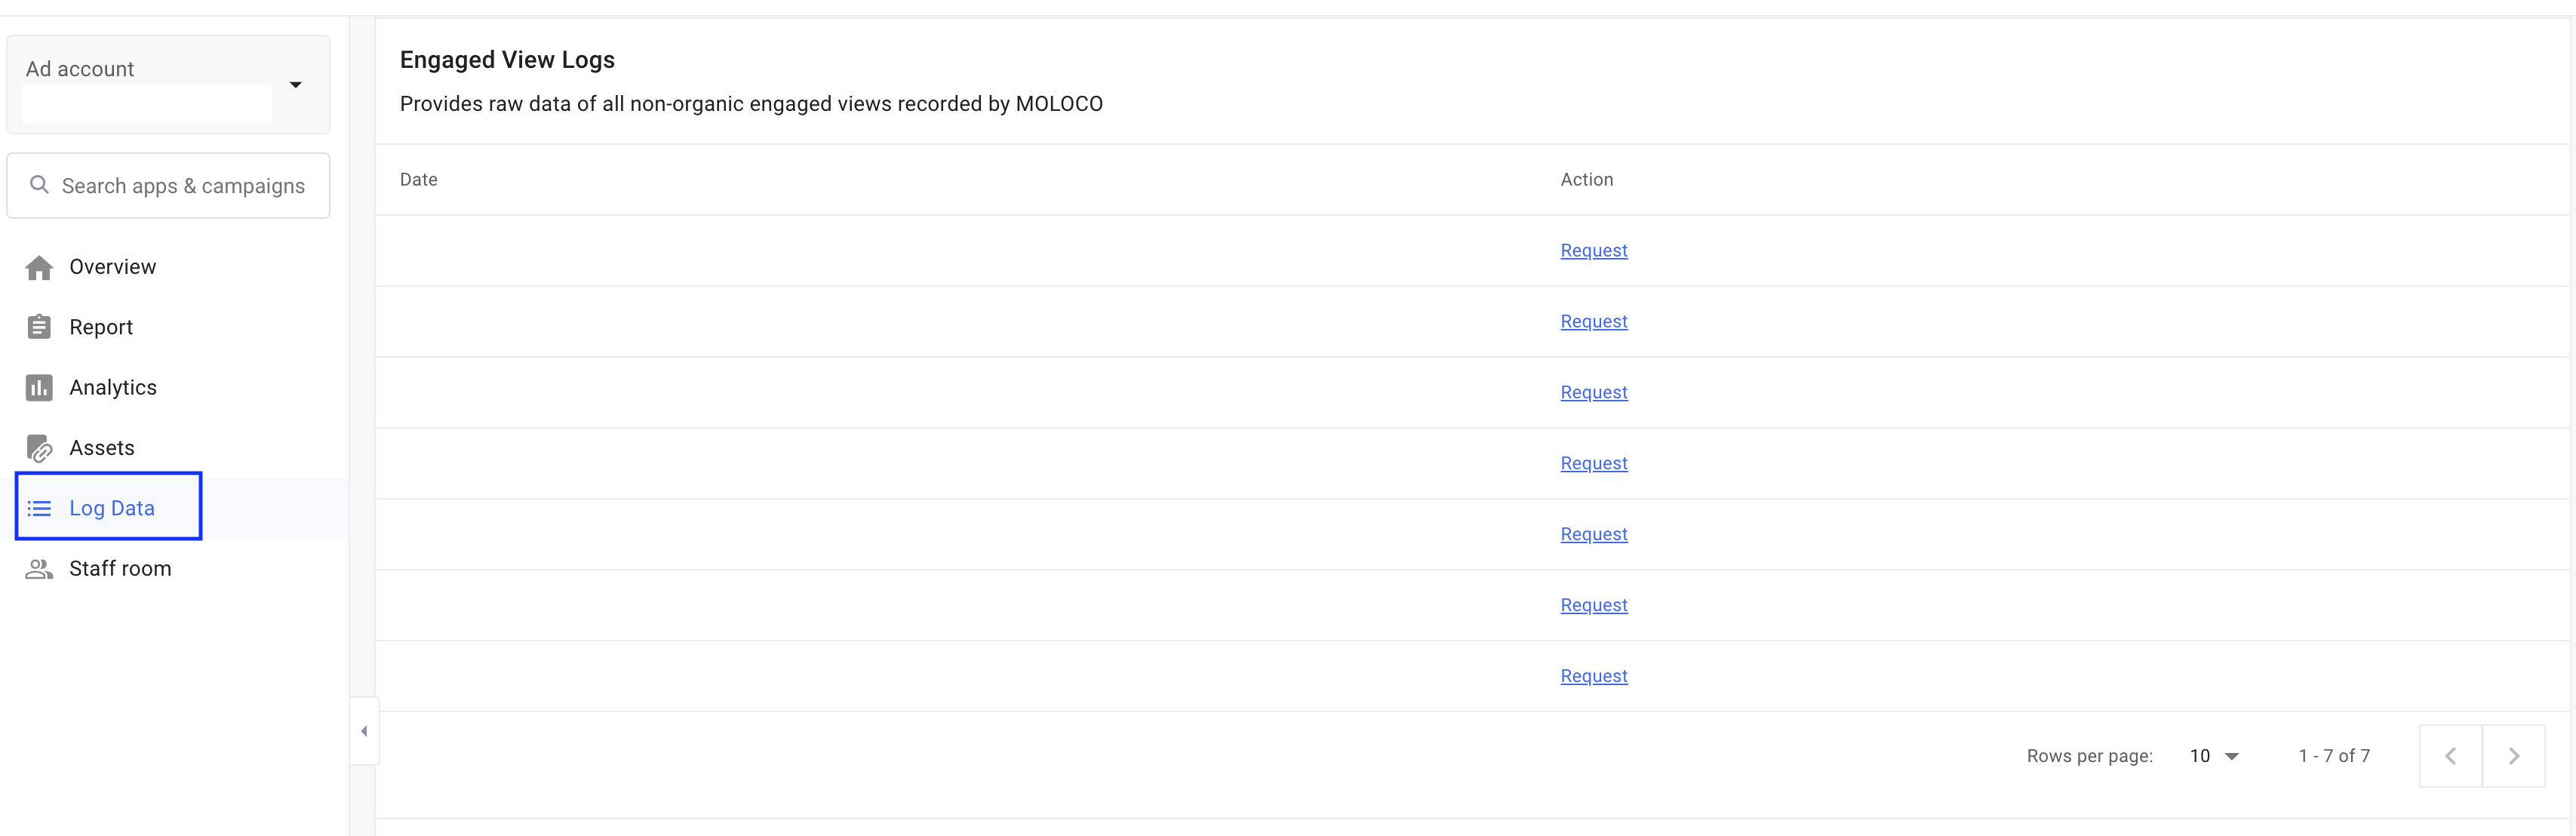
Task: Click the Report clipboard icon
Action: pyautogui.click(x=39, y=327)
